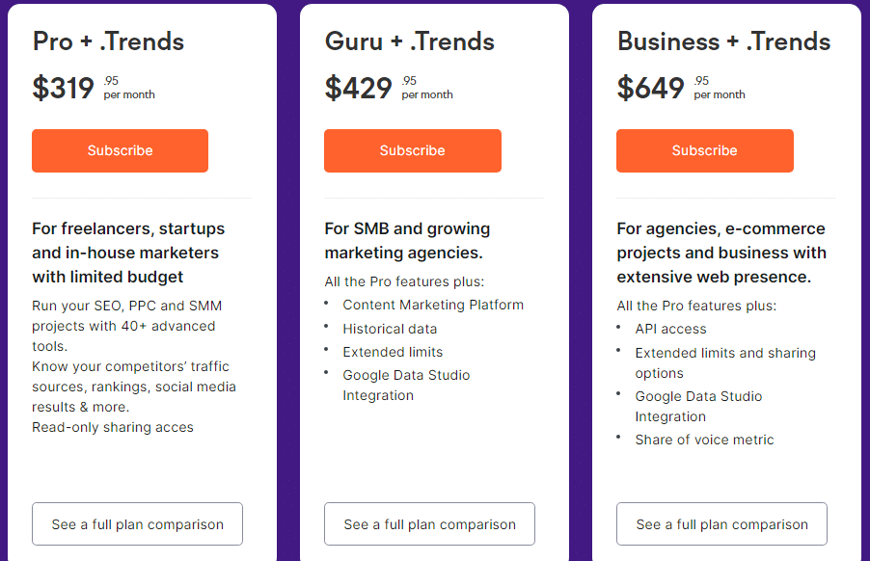Click the $319 monthly price
The image size is (870, 561).
point(64,88)
